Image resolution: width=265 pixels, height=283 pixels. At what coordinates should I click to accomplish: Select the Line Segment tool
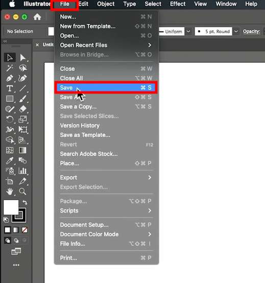[x=23, y=88]
